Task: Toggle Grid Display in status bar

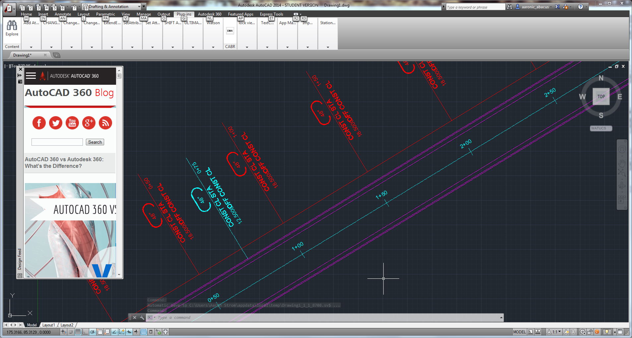Action: point(78,332)
